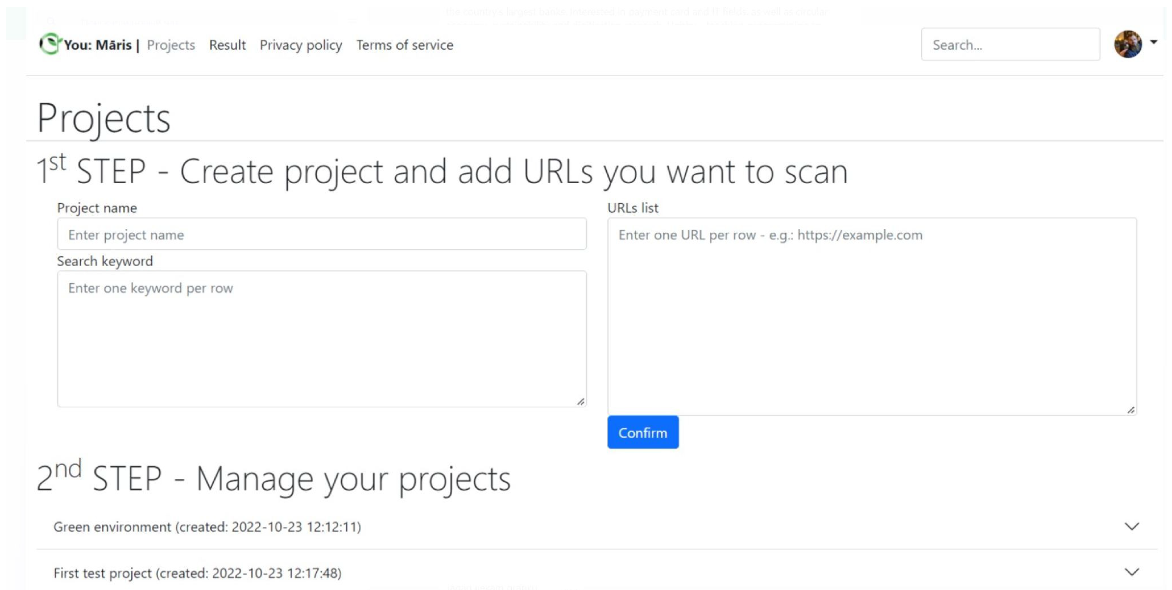This screenshot has width=1172, height=590.
Task: Go to the Projects nav item
Action: 171,45
